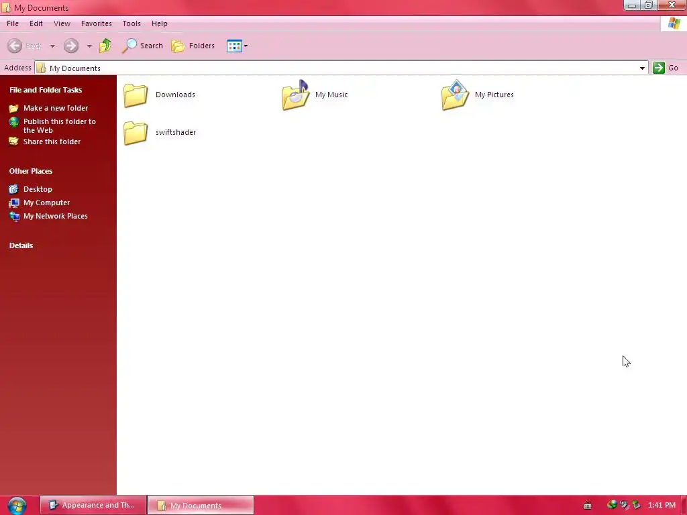Click the My Network Places sidebar icon
The width and height of the screenshot is (687, 515).
click(14, 217)
